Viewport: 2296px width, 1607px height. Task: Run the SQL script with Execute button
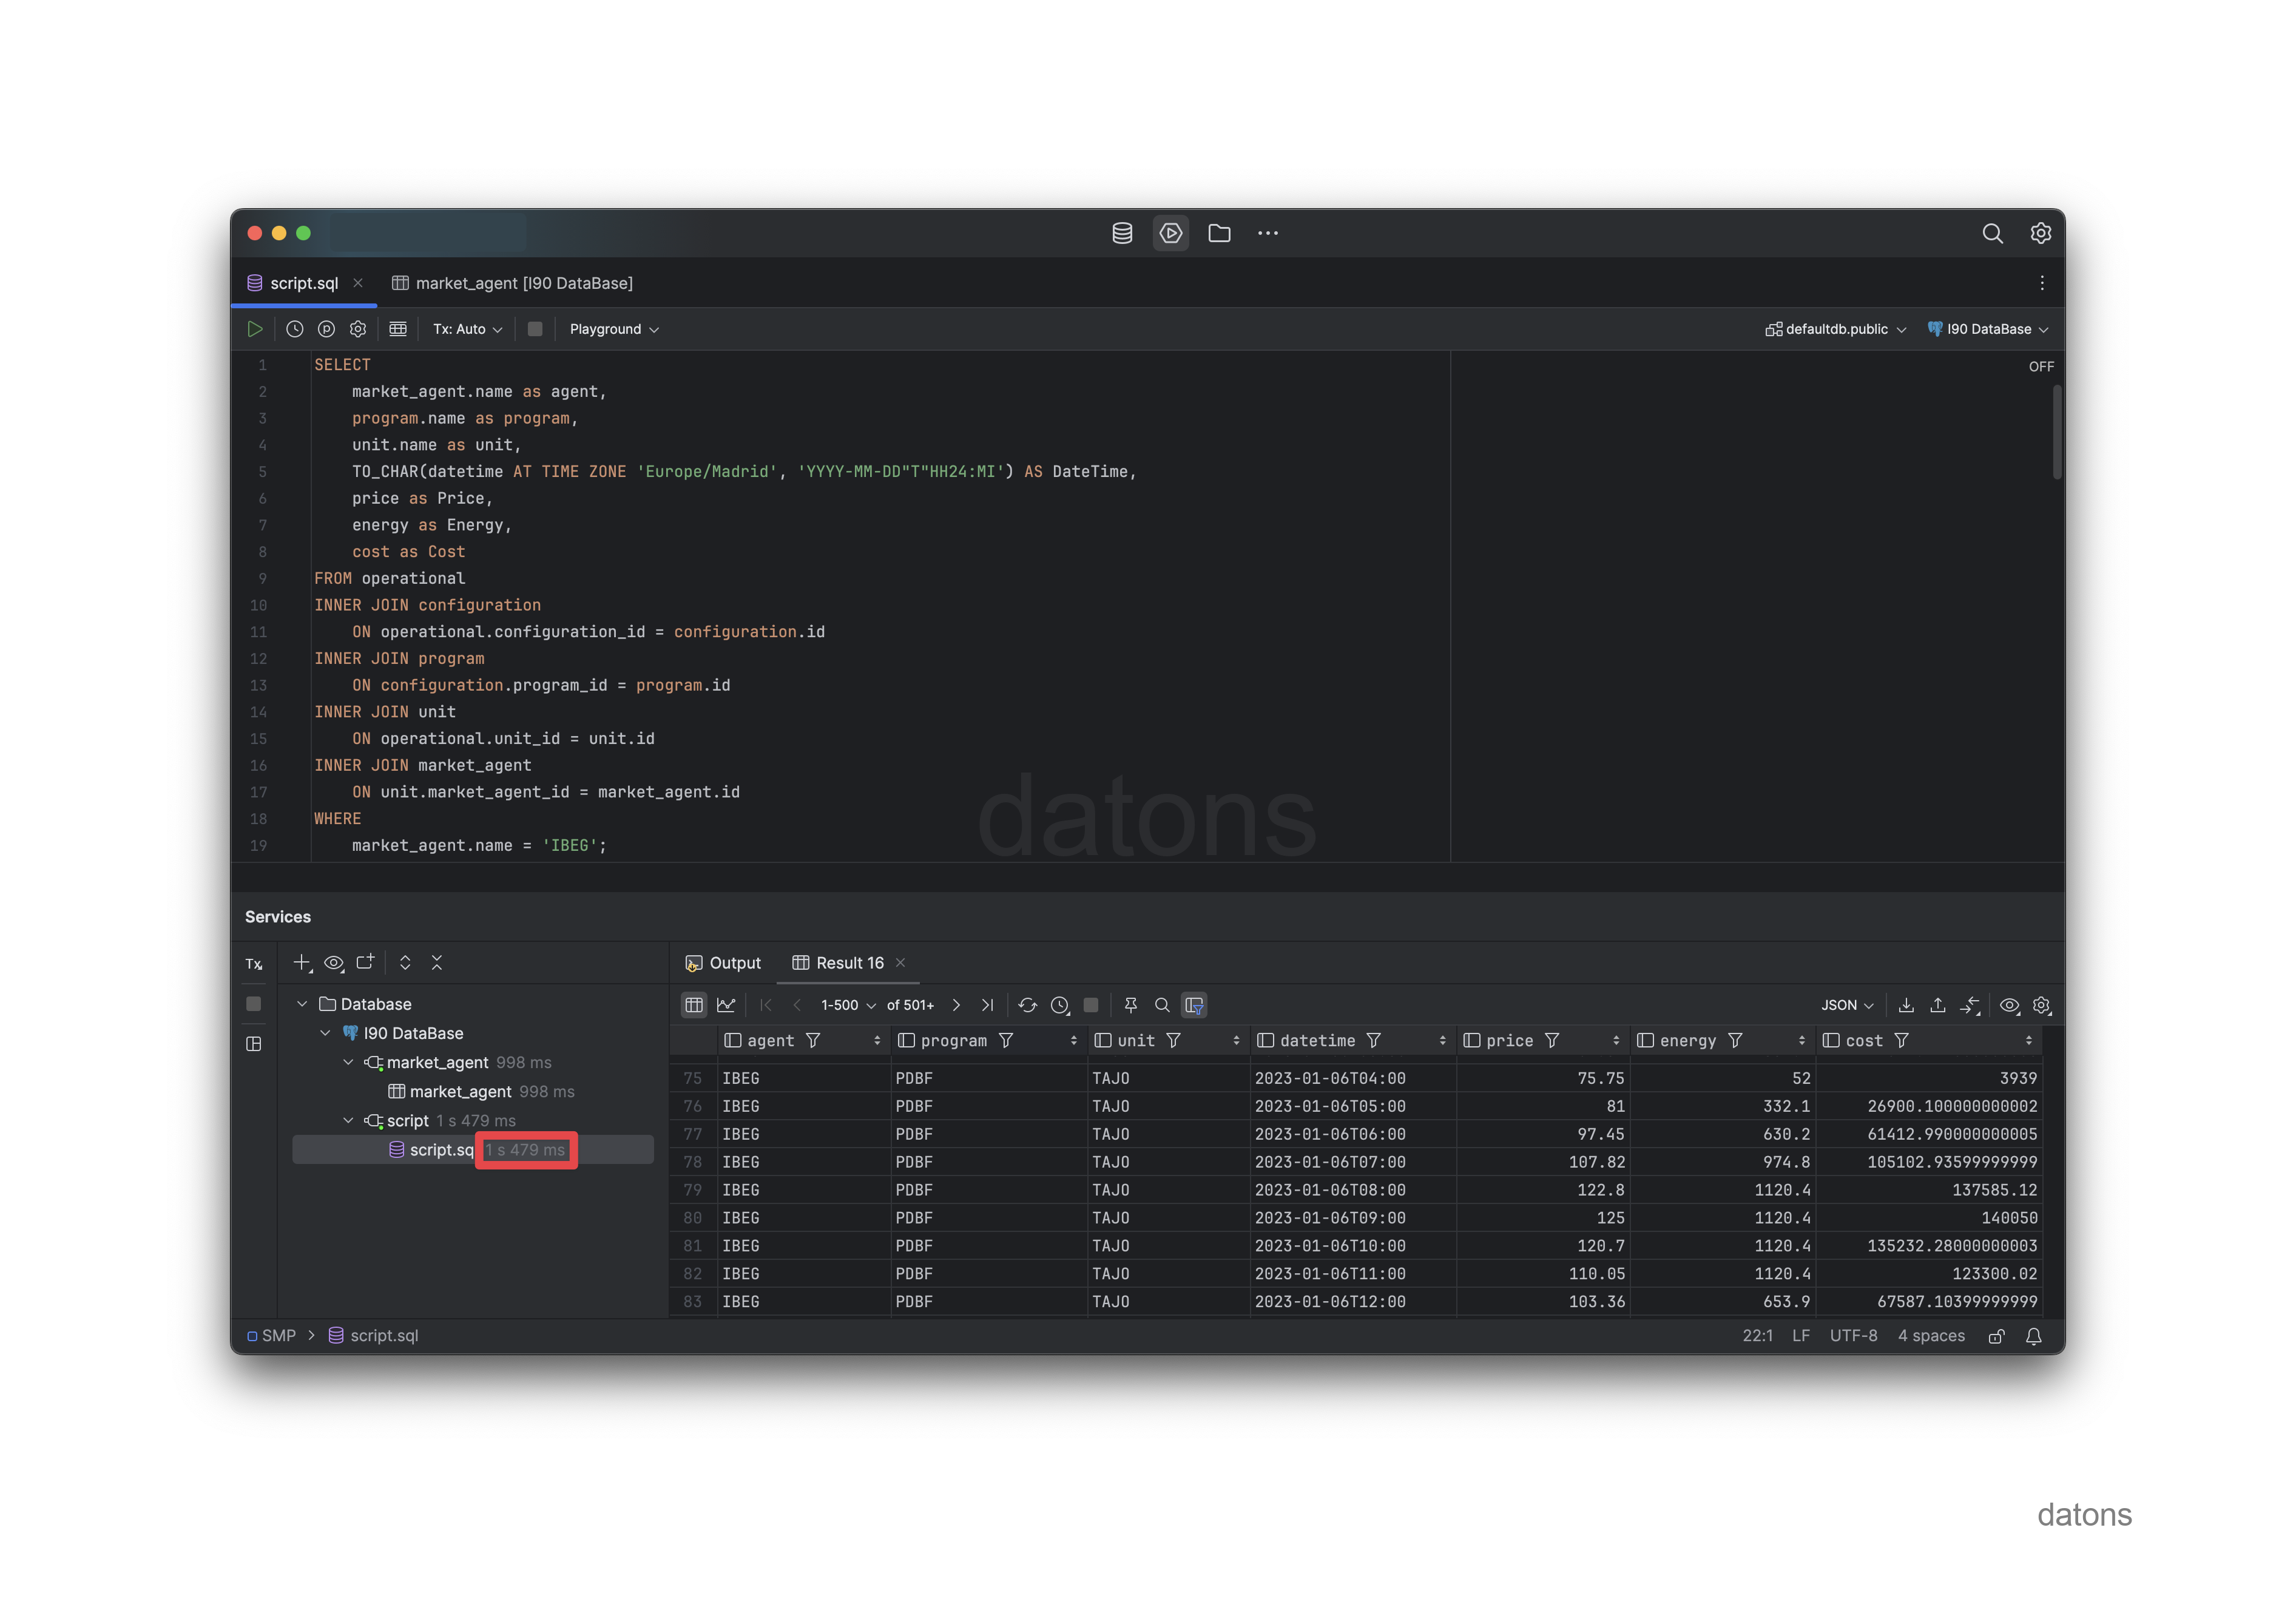255,329
